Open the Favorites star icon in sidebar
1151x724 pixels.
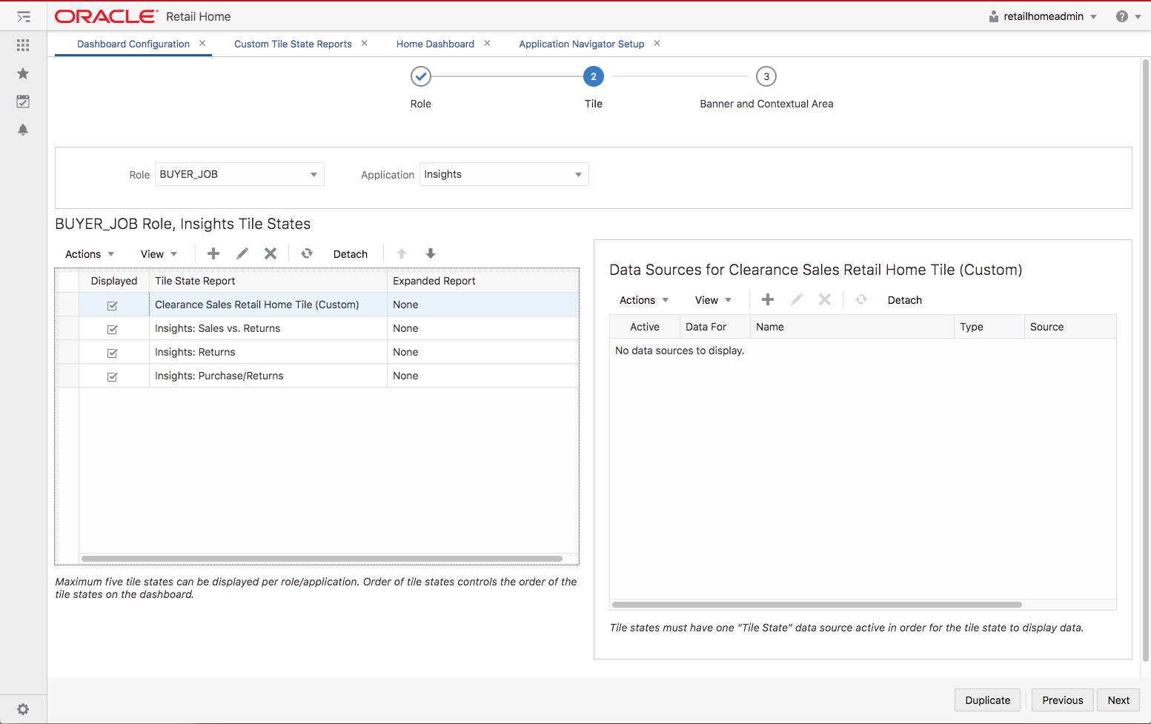tap(23, 73)
